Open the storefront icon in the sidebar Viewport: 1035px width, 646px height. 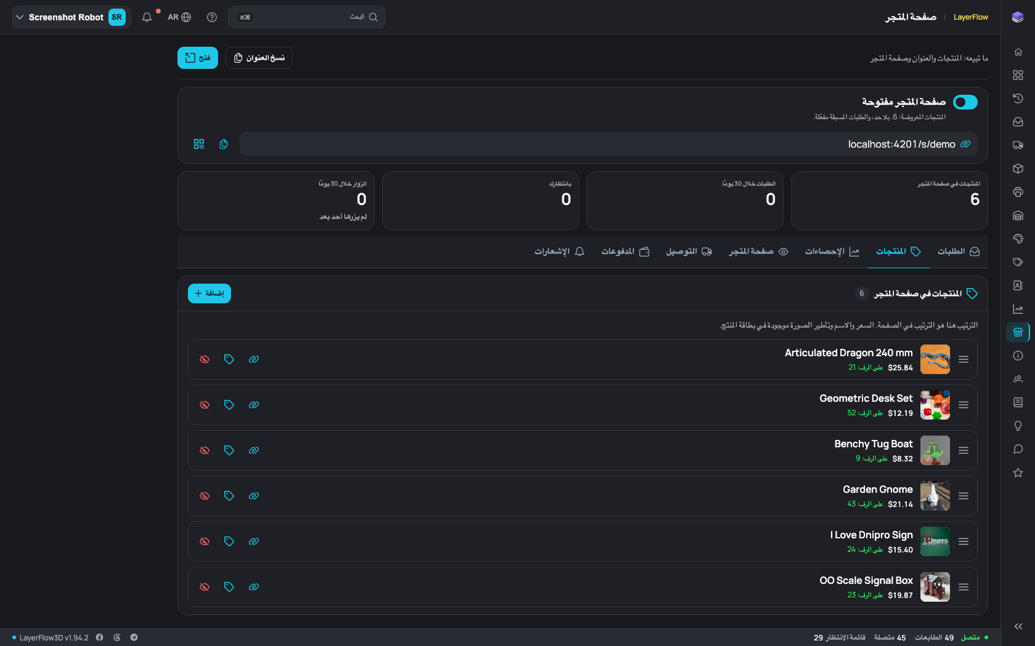pyautogui.click(x=1018, y=332)
